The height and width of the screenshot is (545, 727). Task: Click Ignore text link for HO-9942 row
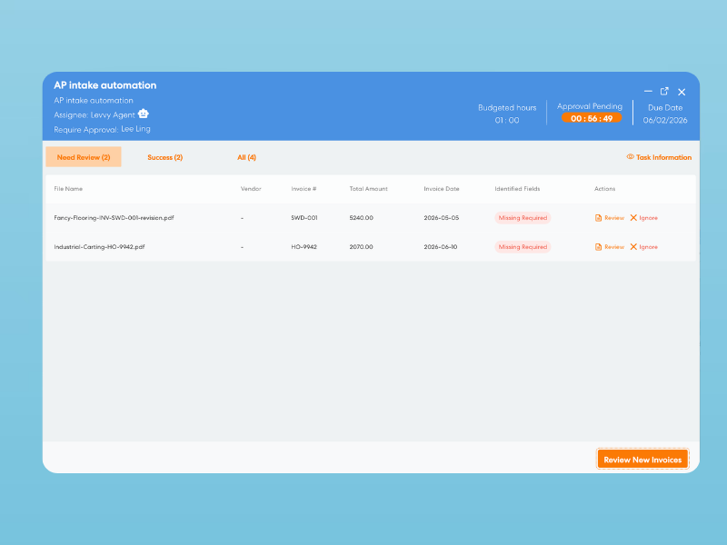pos(648,247)
